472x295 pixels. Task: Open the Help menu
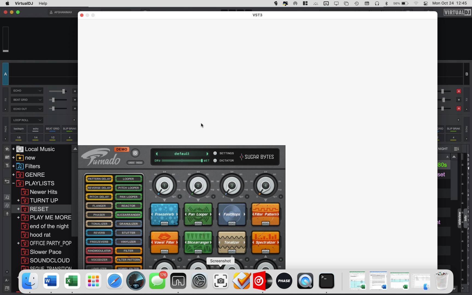click(43, 3)
